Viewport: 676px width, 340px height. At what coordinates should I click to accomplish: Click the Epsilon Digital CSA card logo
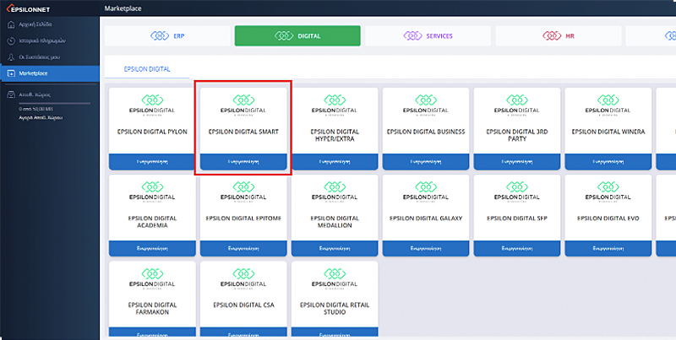click(x=243, y=278)
